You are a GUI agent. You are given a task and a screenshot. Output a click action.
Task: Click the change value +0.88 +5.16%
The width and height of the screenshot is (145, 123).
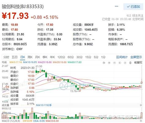(44, 17)
